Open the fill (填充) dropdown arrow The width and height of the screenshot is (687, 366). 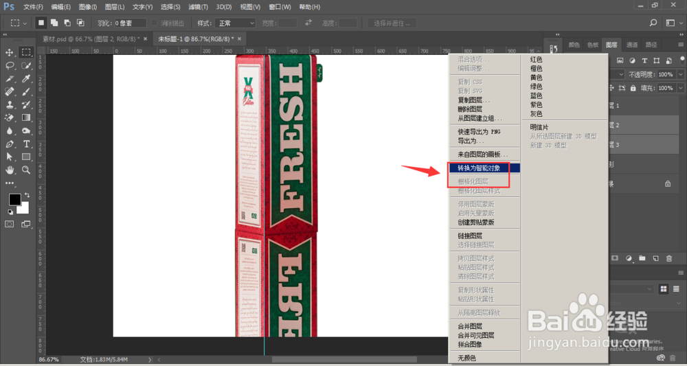680,88
